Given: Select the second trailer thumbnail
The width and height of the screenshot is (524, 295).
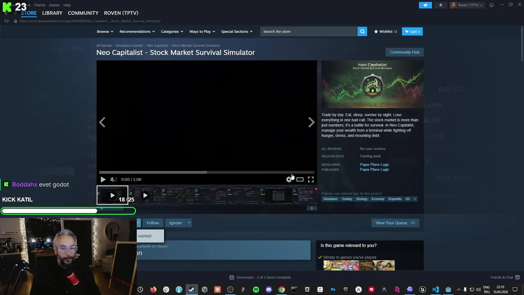Looking at the screenshot, I should point(145,195).
